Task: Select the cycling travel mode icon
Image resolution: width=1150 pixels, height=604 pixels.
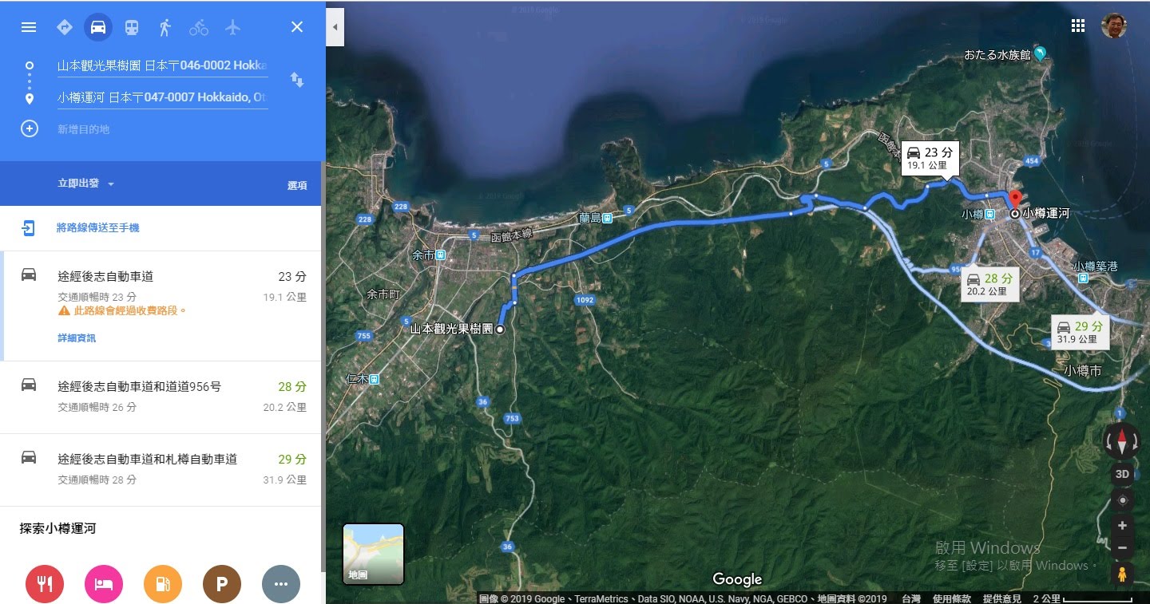Action: 199,27
